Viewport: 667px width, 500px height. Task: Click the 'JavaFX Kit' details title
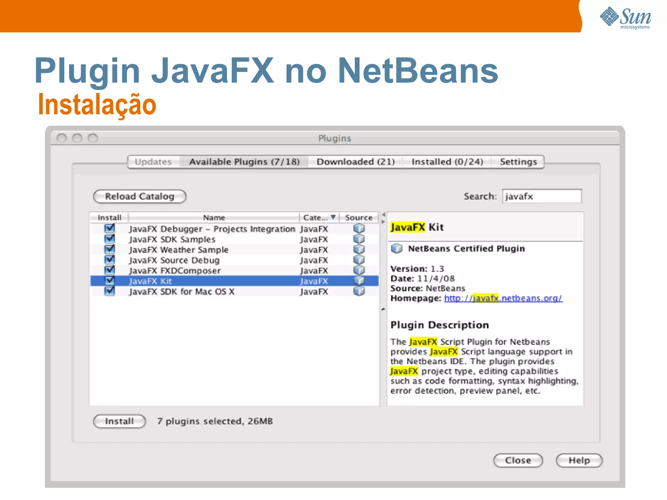[417, 227]
